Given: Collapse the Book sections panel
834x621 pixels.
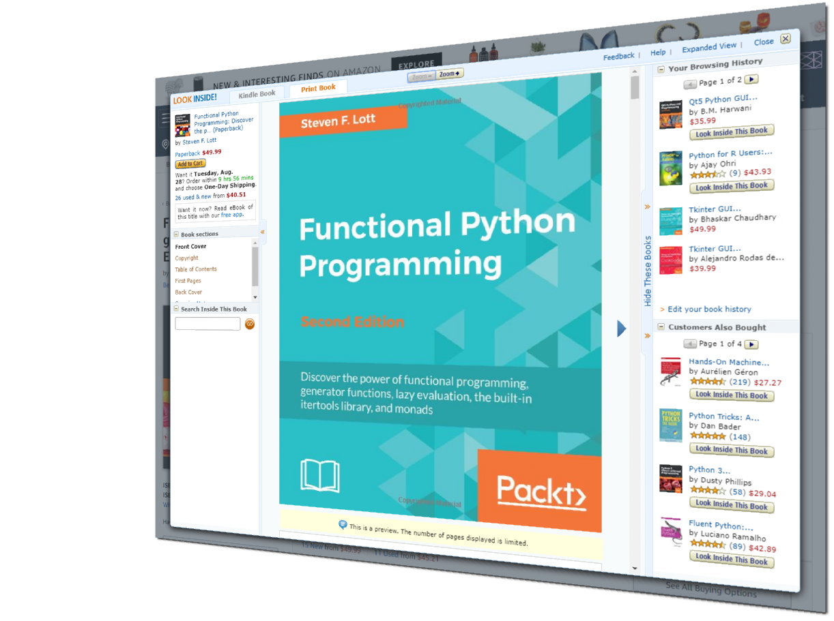Looking at the screenshot, I should click(x=177, y=234).
